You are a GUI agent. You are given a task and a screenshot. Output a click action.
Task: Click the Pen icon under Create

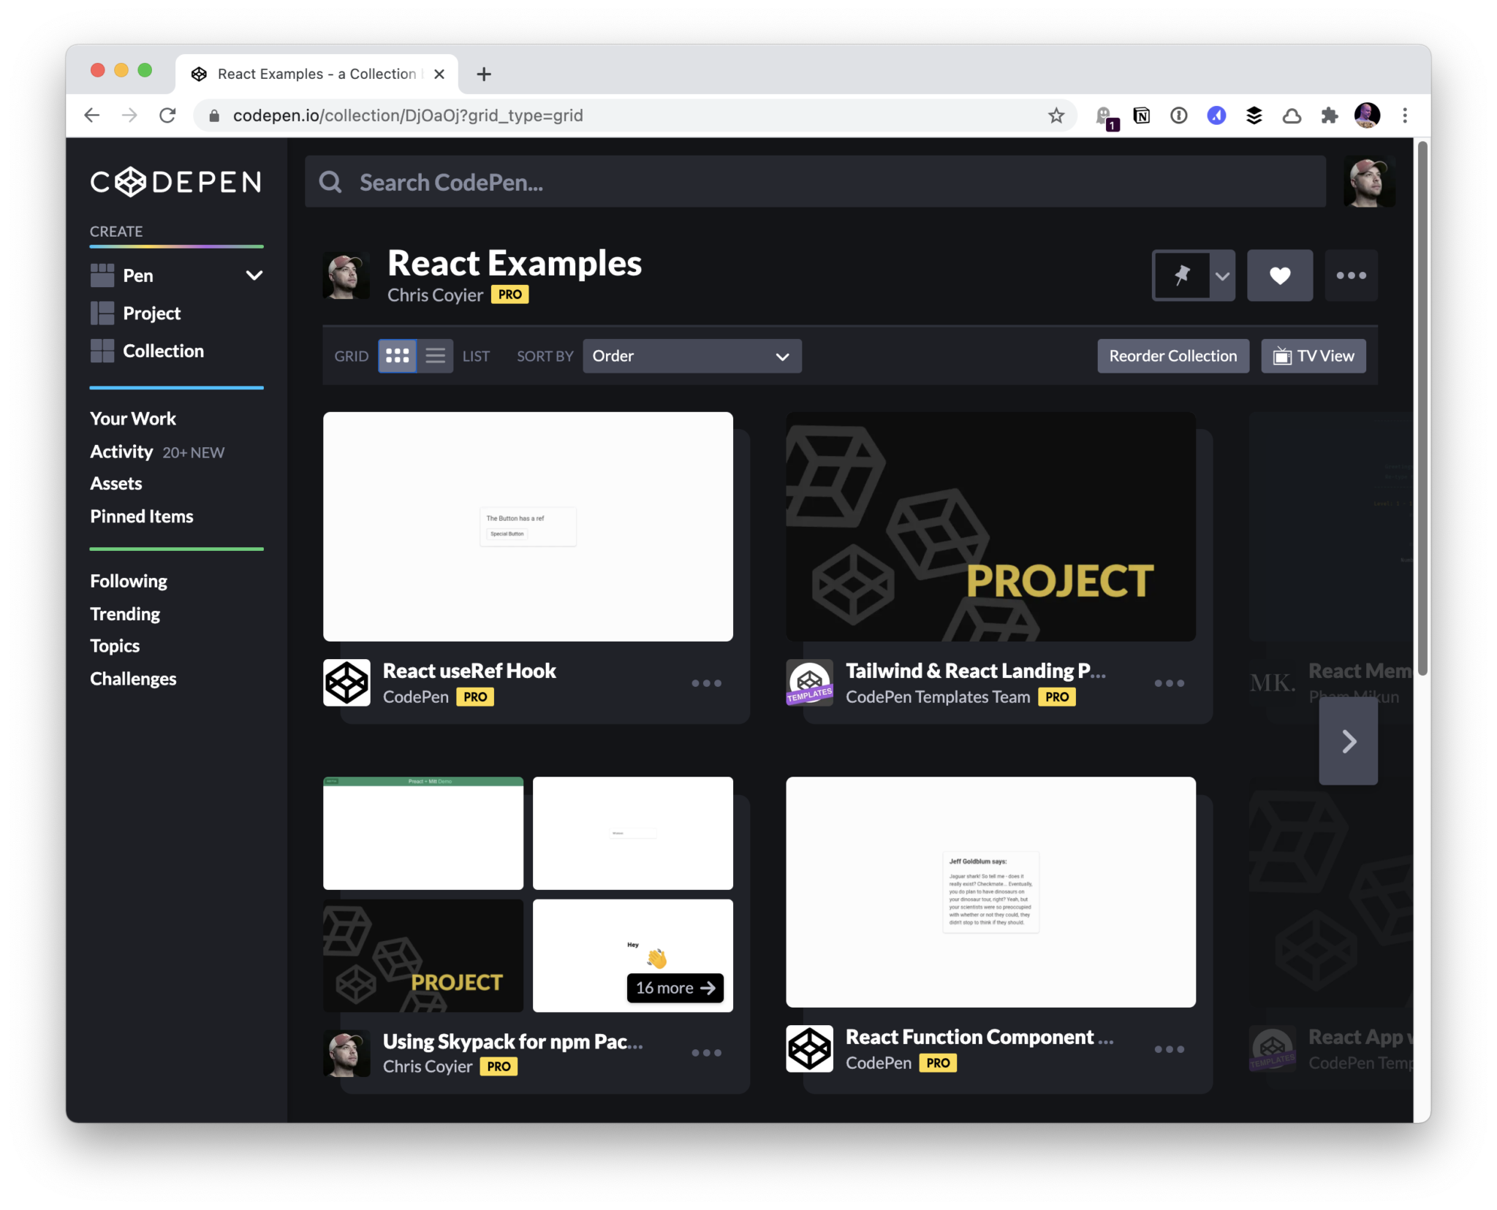pos(103,275)
